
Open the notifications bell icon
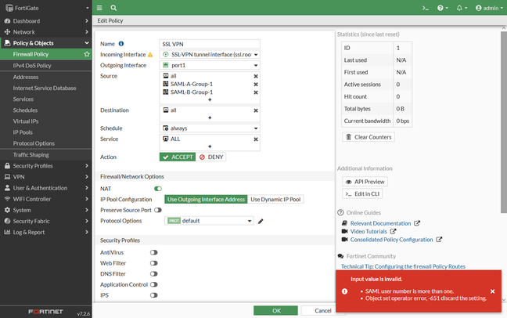point(460,8)
